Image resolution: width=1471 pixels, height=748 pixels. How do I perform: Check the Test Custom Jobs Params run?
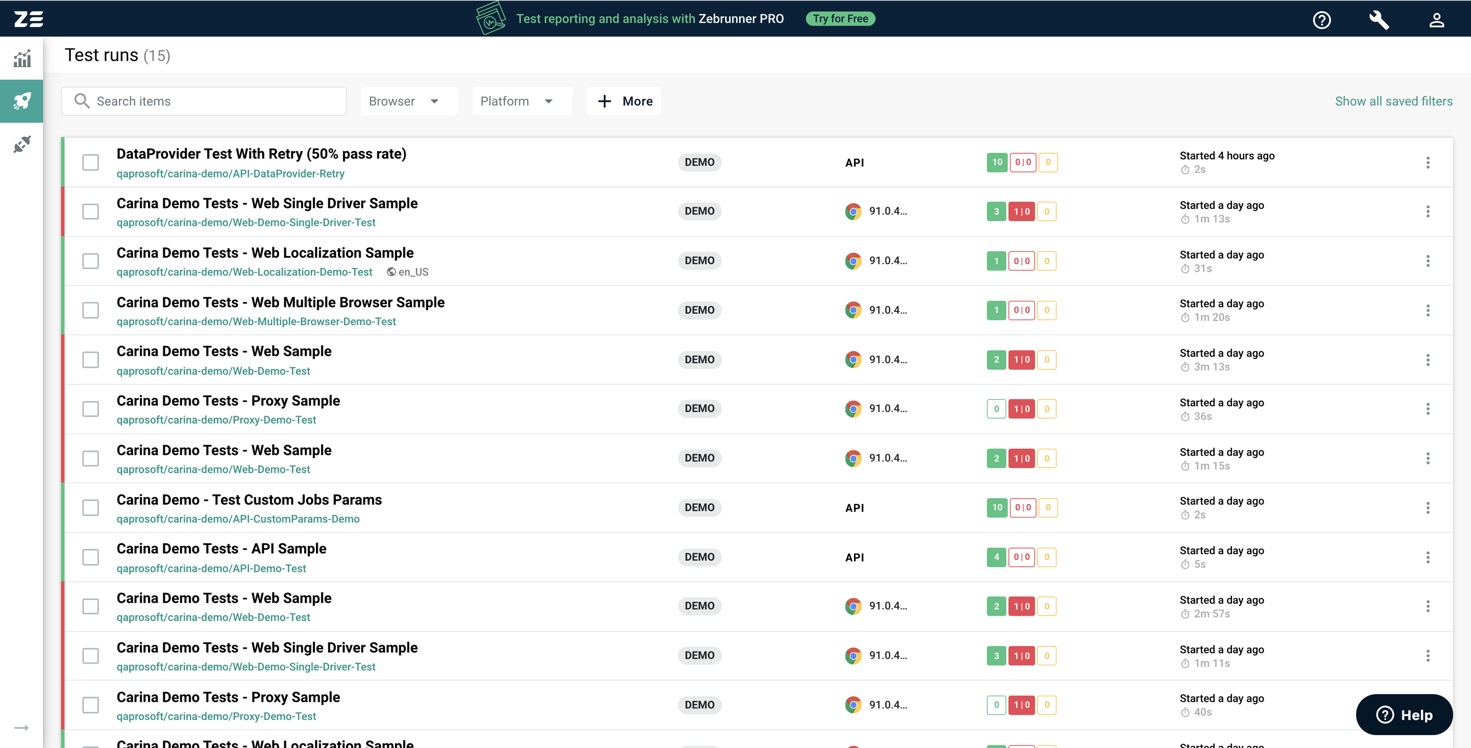pos(90,508)
